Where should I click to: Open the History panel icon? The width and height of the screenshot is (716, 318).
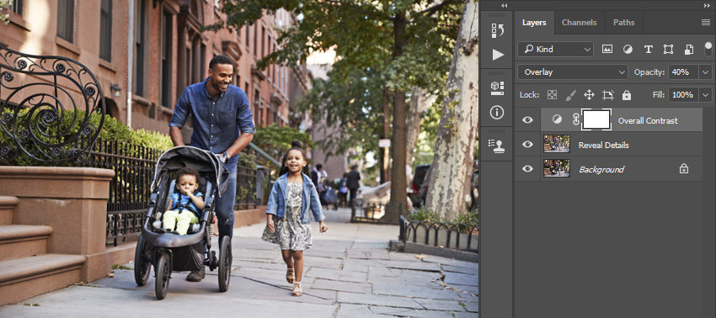(x=497, y=30)
